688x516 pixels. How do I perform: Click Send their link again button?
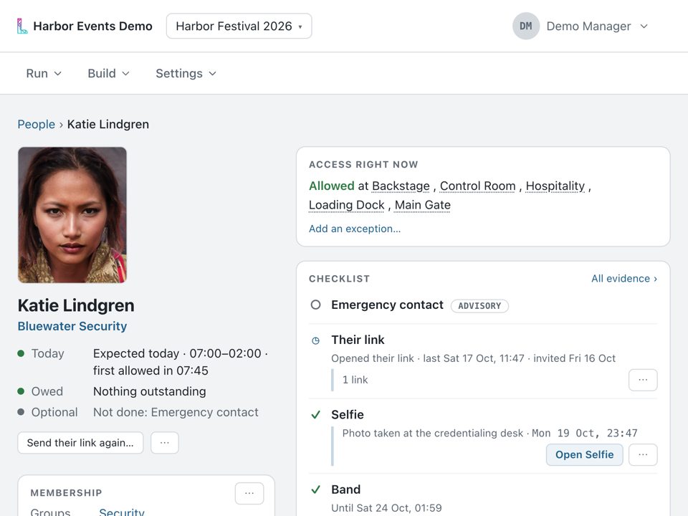[80, 443]
